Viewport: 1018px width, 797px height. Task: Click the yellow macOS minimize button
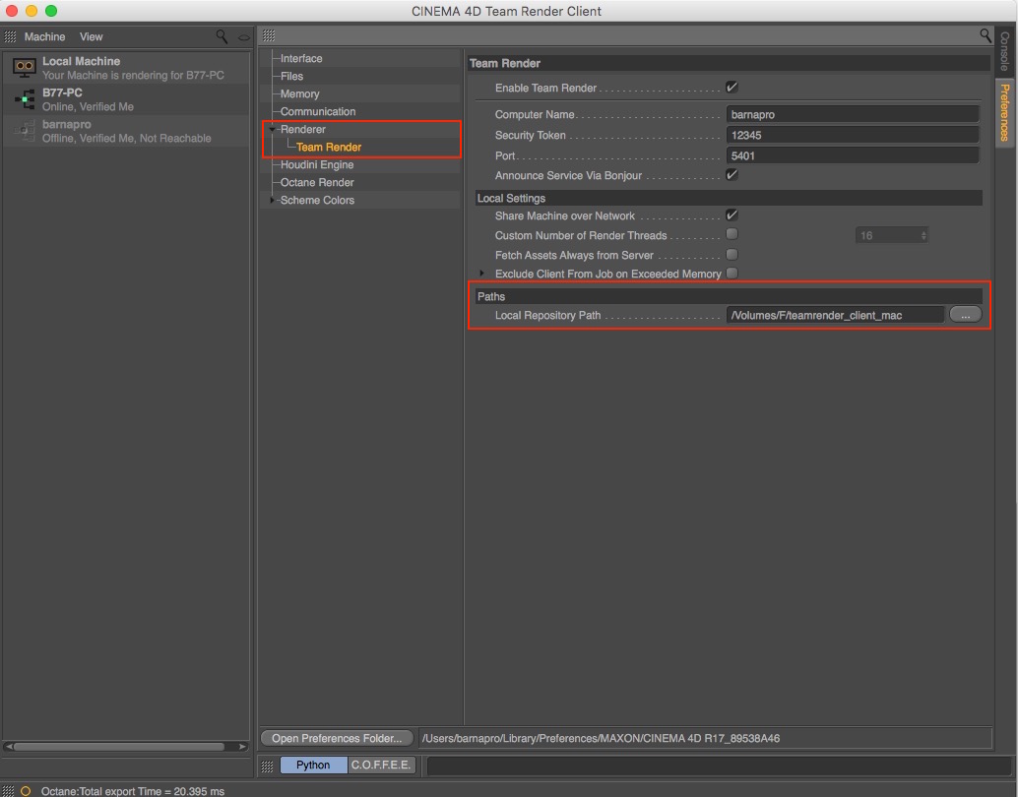[32, 11]
